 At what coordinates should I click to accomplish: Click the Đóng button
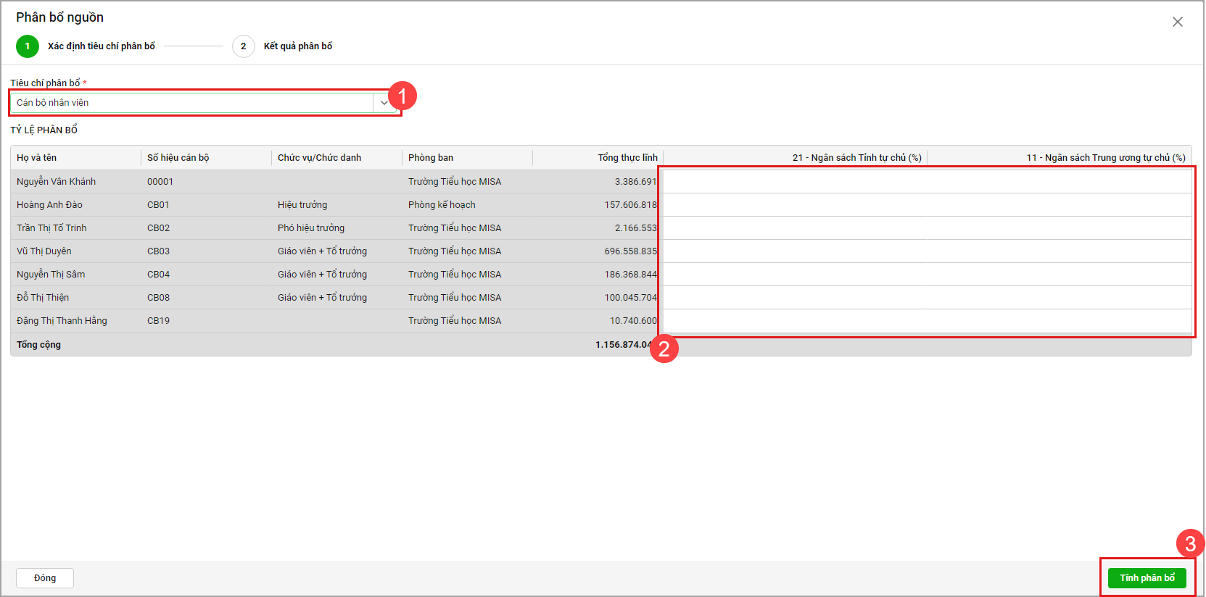pos(45,578)
